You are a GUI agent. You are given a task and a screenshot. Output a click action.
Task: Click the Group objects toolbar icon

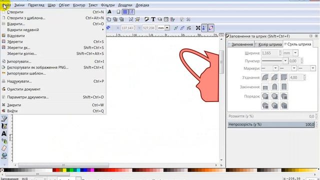click(x=131, y=19)
